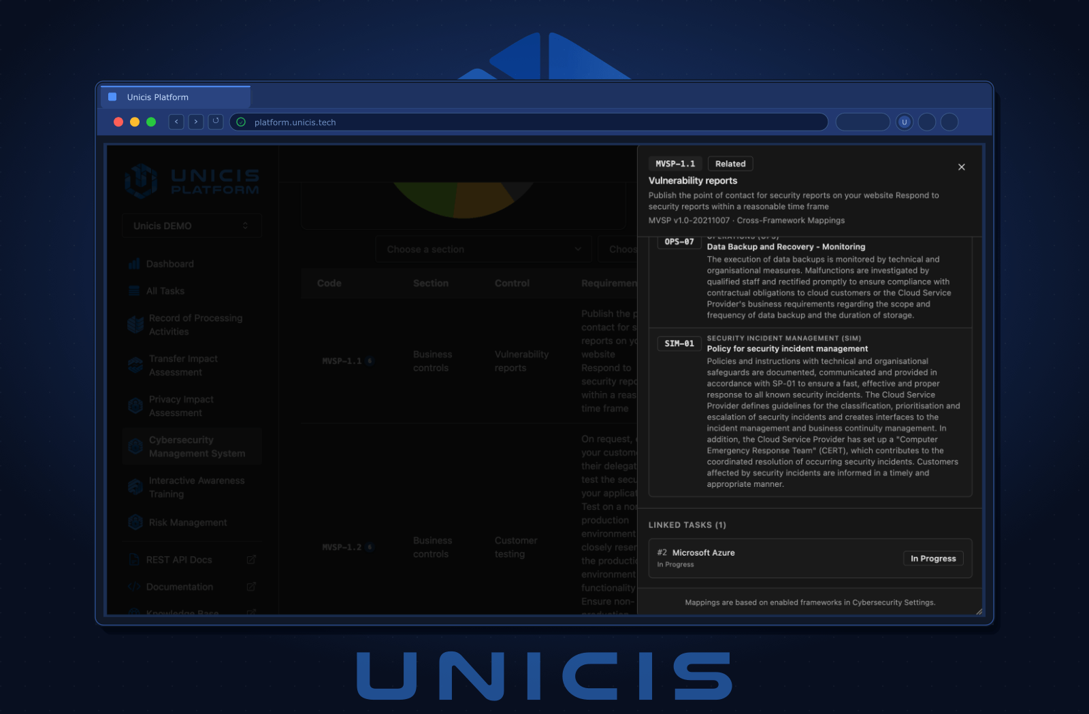Grab the resize handle of the details panel
1089x714 pixels.
(x=979, y=611)
